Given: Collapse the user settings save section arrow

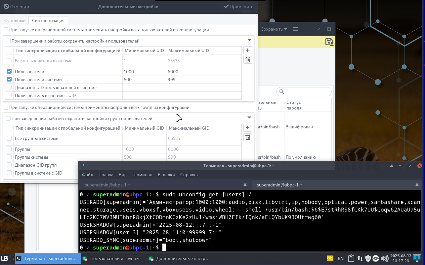Looking at the screenshot, I should 249,40.
